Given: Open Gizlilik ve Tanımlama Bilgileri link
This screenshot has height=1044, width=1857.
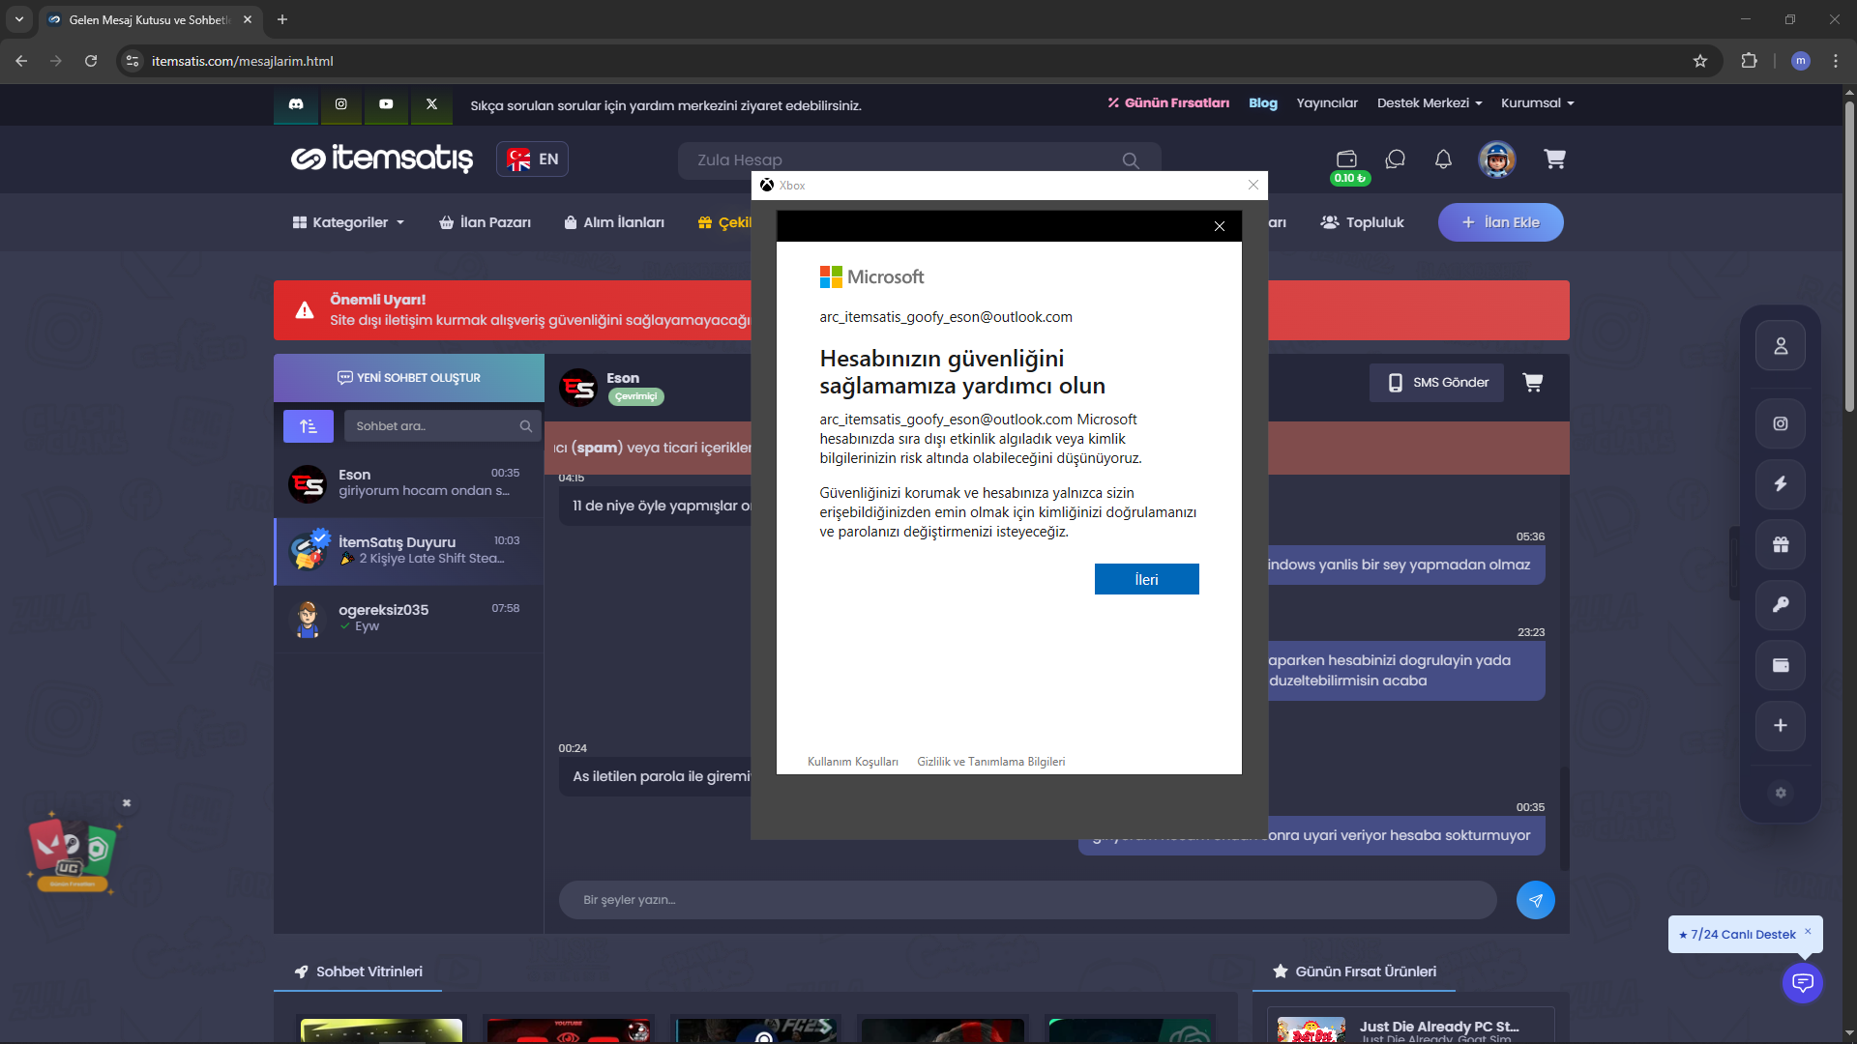Looking at the screenshot, I should [x=991, y=762].
